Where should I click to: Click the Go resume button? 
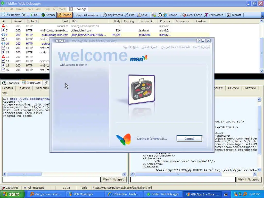coord(34,15)
